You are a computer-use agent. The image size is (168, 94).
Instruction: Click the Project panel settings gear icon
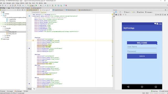pos(22,10)
